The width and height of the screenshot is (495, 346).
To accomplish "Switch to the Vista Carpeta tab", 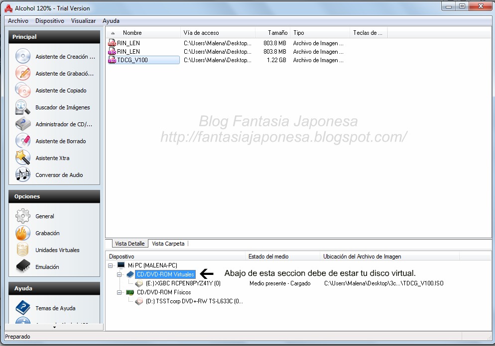I will [168, 244].
